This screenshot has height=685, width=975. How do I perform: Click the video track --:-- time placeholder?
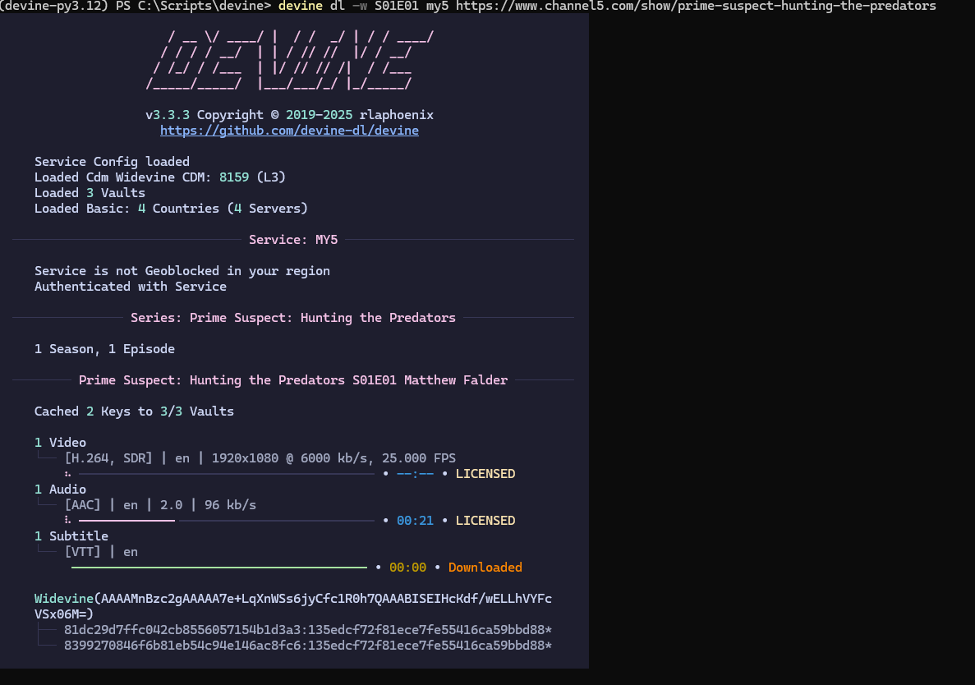pyautogui.click(x=415, y=474)
